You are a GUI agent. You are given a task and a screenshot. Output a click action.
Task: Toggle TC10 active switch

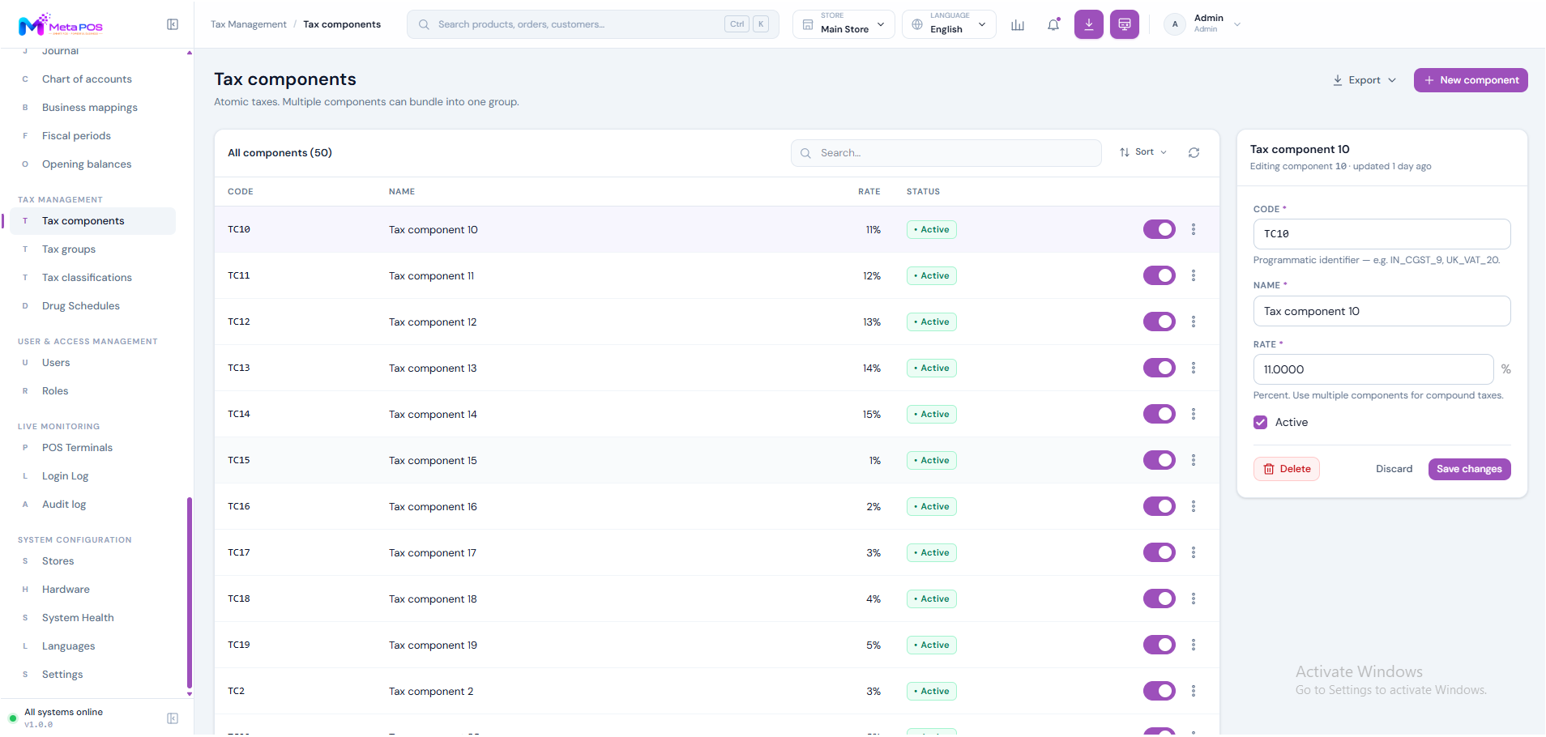1159,229
